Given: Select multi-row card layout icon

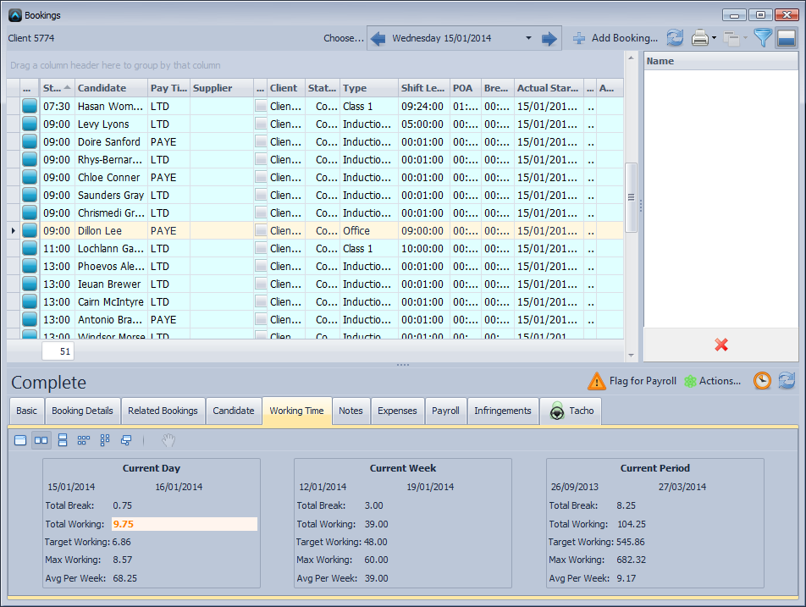Looking at the screenshot, I should pos(105,440).
